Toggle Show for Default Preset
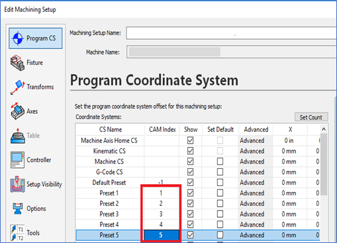The height and width of the screenshot is (243, 337). (190, 183)
